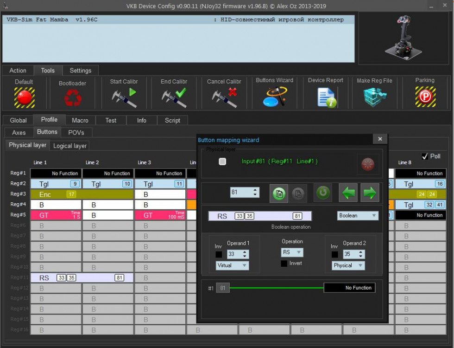Image resolution: width=454 pixels, height=348 pixels.
Task: Click the No Function button in wizard
Action: 349,288
